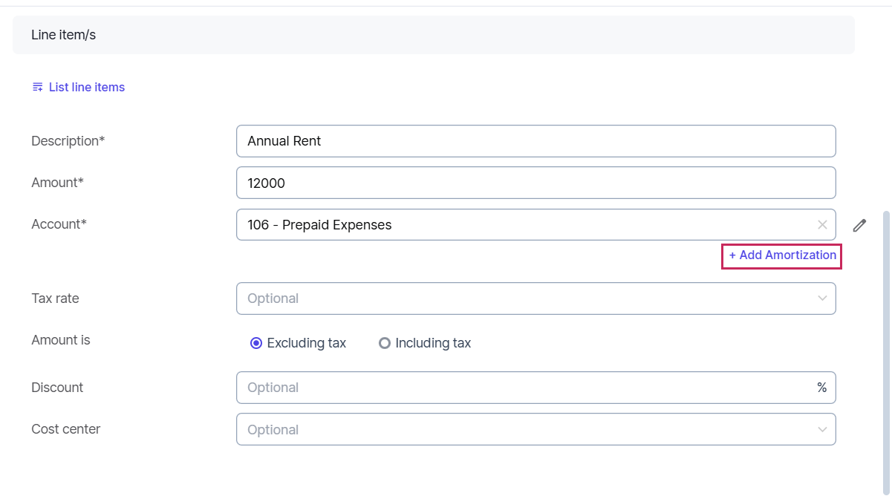Click the list icon beside List line items

[37, 88]
